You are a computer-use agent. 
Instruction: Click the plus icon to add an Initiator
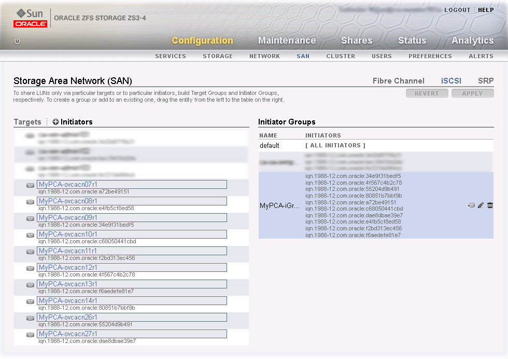click(55, 121)
